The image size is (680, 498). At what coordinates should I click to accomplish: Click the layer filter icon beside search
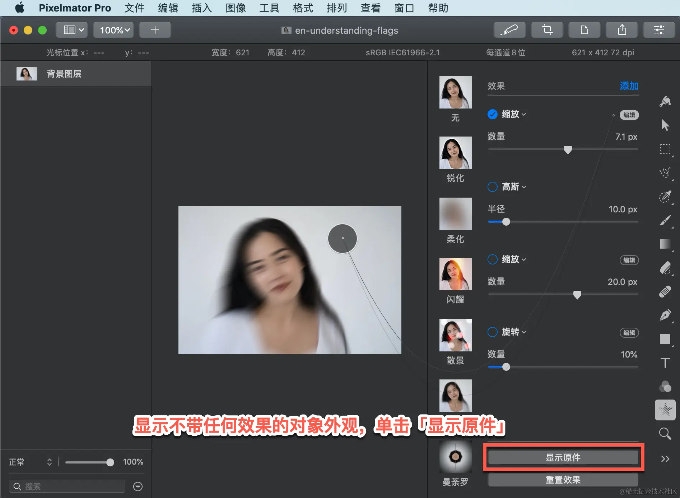138,486
